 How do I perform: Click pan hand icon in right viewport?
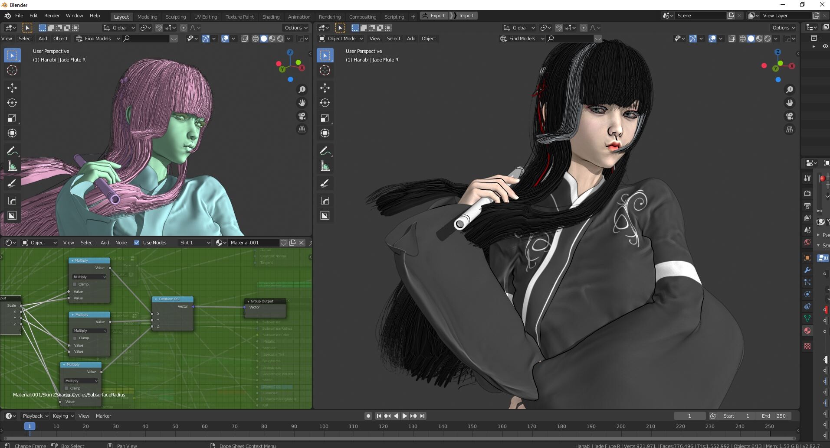coord(790,103)
